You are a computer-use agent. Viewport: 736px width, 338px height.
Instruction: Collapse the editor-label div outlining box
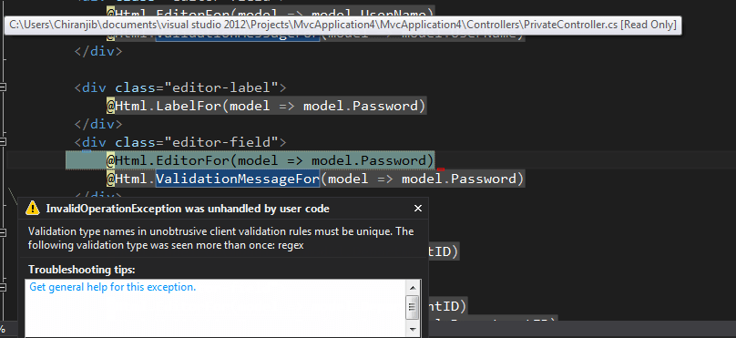tap(4, 87)
